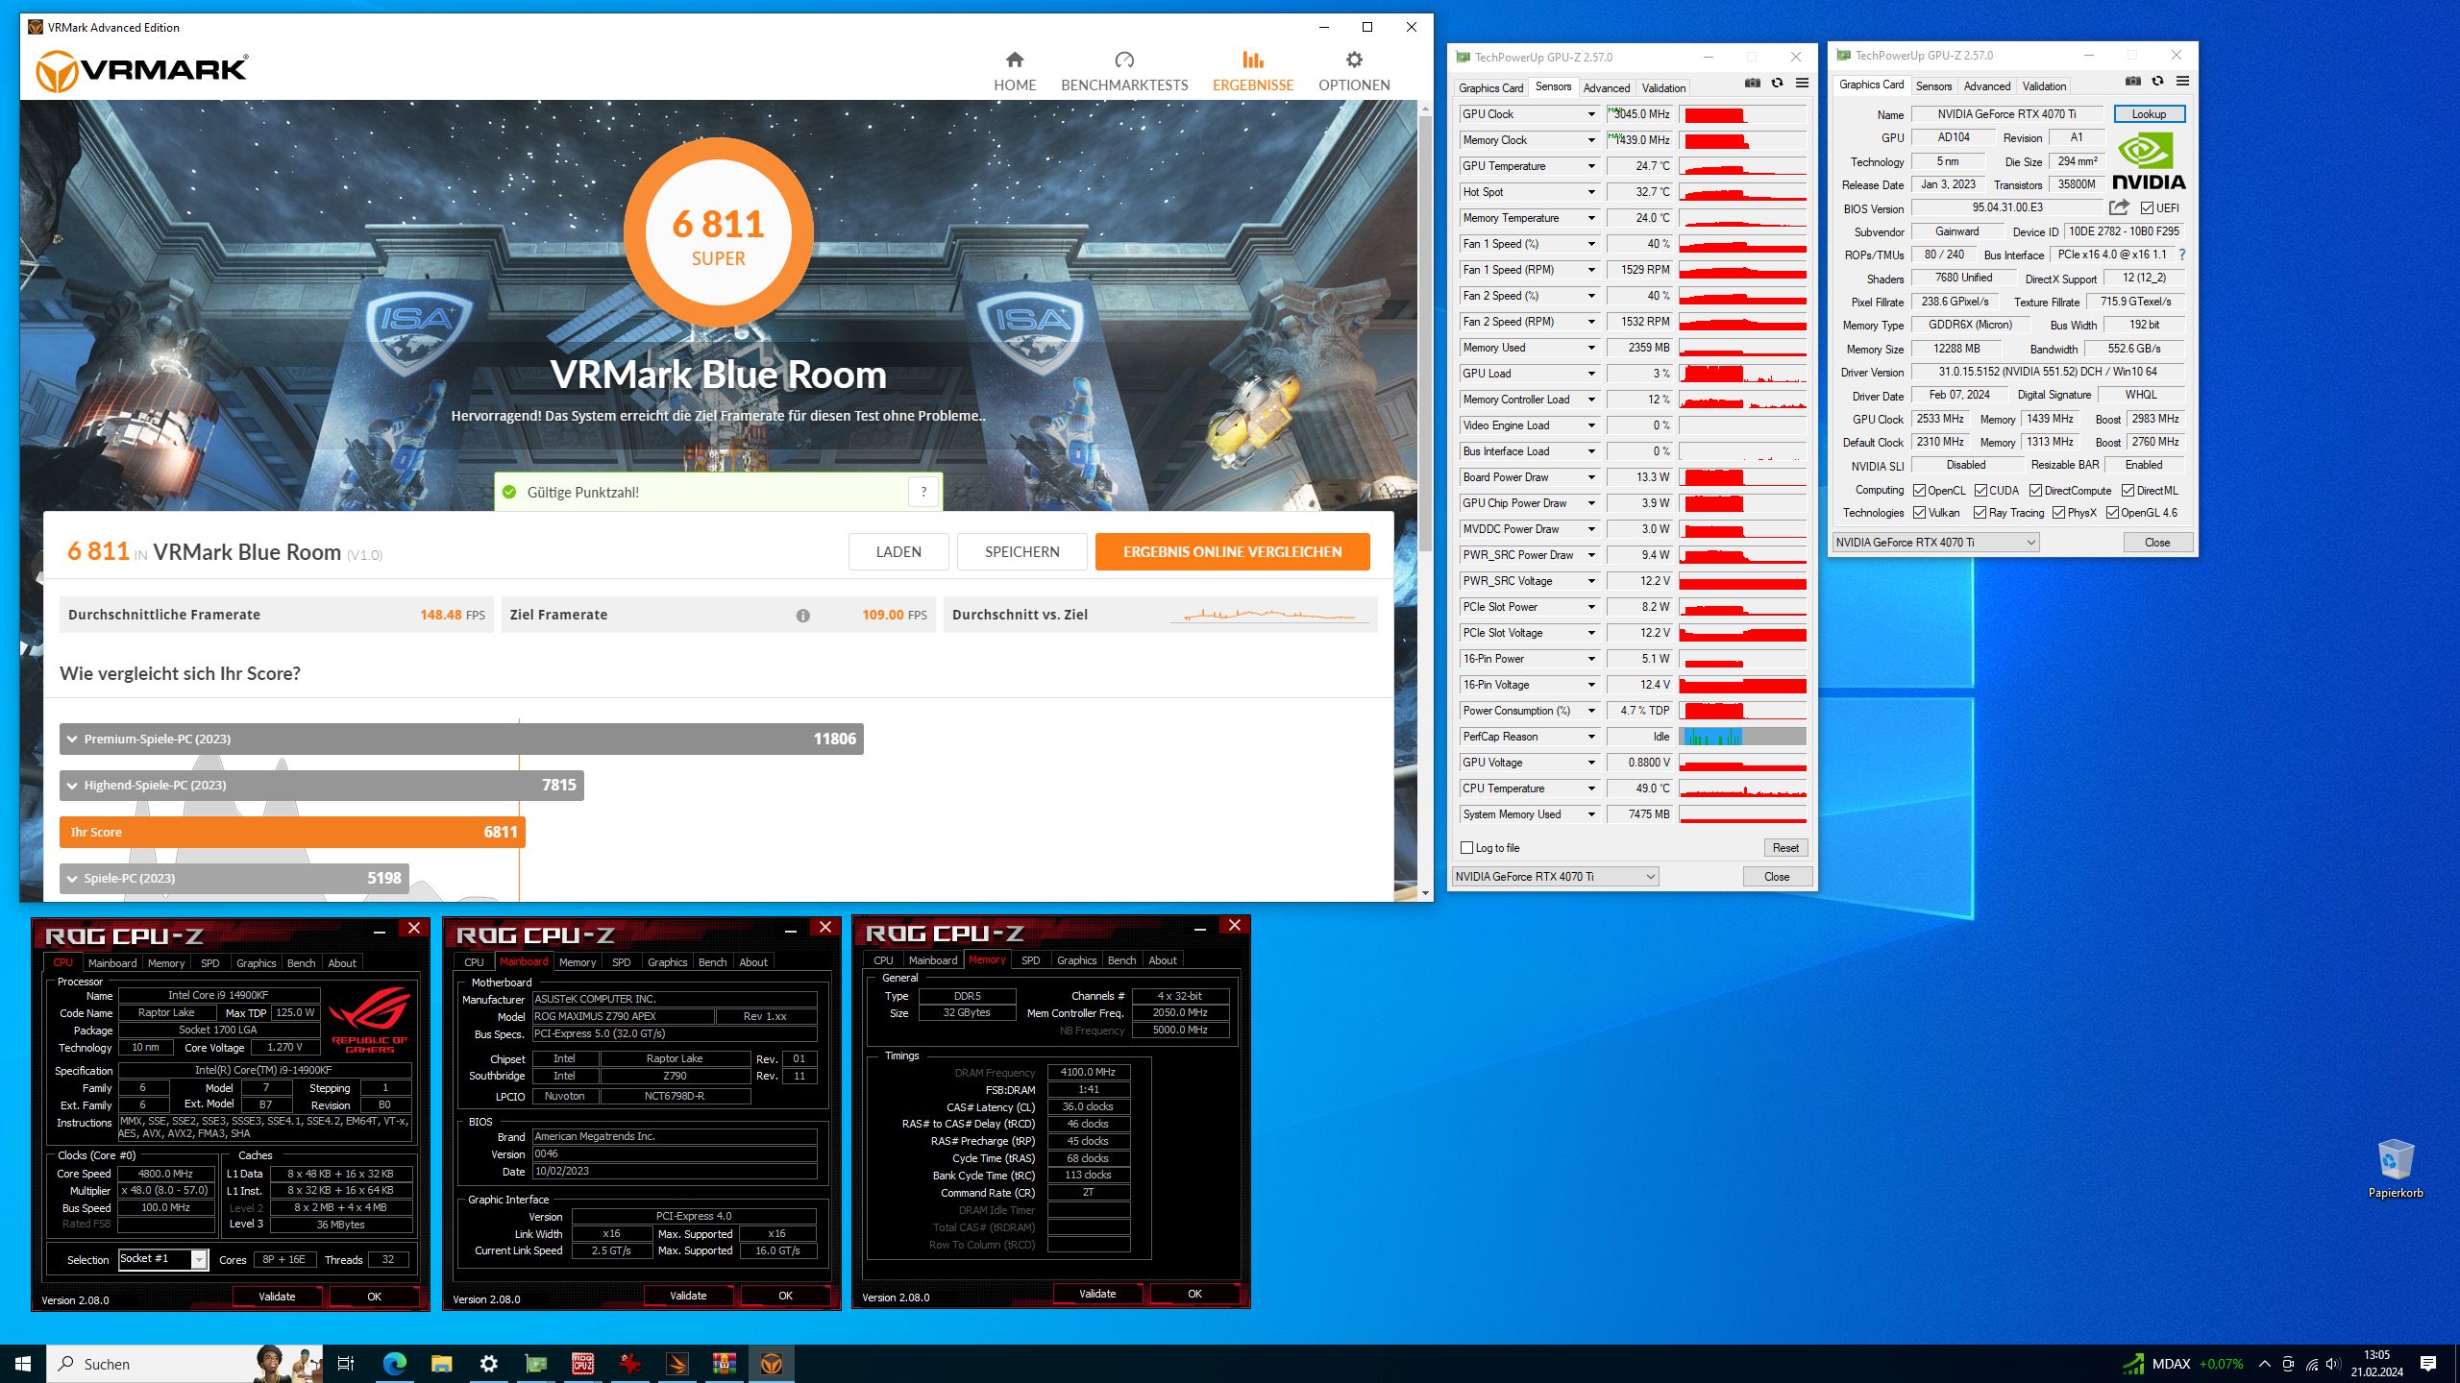Open hamburger menu in GPU-Z Graphics Card window
Screen dimensions: 2460x1383
(x=2182, y=82)
